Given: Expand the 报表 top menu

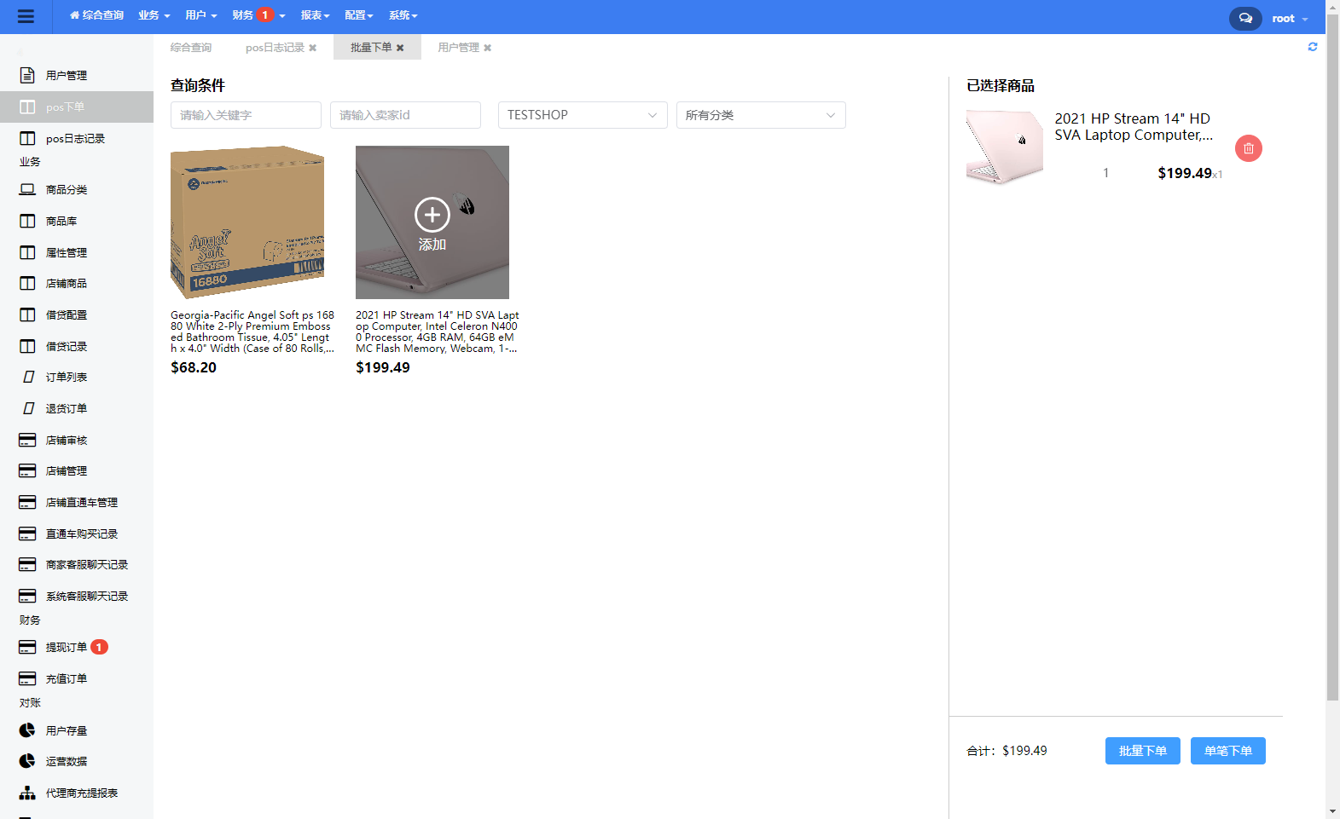Looking at the screenshot, I should point(315,15).
